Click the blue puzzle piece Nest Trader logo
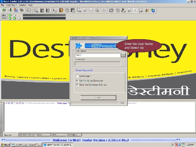196x147 pixels. tap(79, 46)
